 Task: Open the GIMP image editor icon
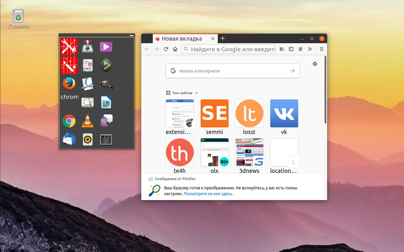click(106, 84)
